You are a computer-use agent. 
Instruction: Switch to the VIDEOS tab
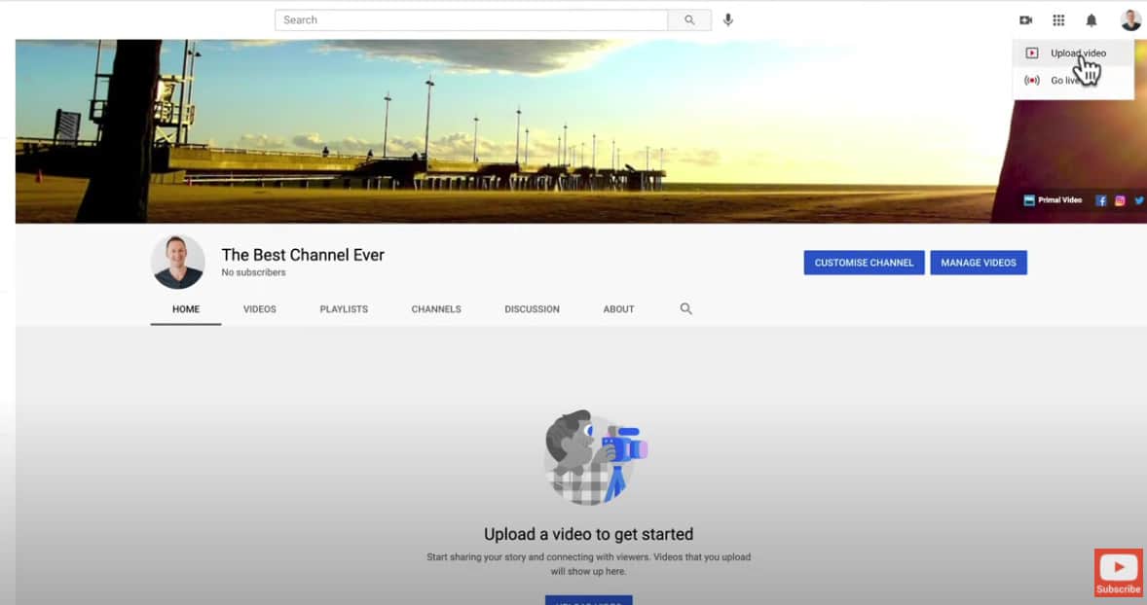click(259, 308)
